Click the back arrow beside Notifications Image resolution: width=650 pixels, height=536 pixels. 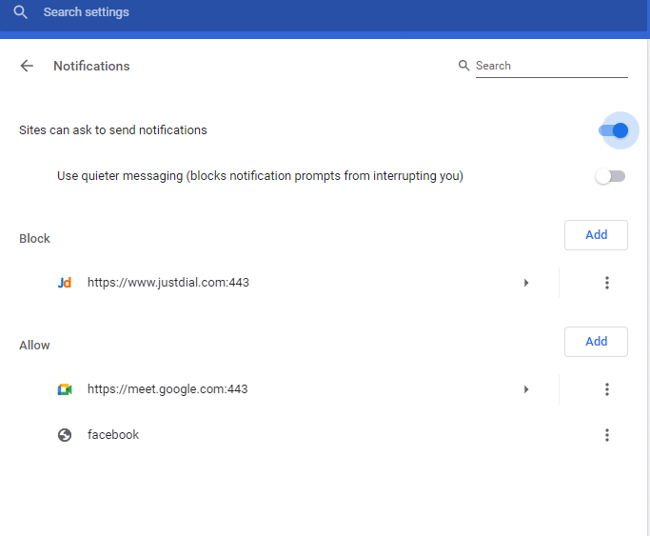(x=27, y=66)
